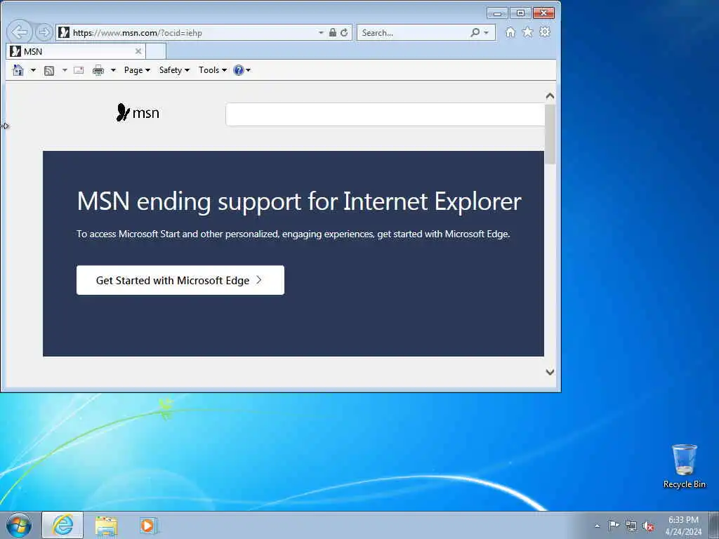The height and width of the screenshot is (539, 719).
Task: Expand search provider dropdown arrow
Action: click(486, 32)
